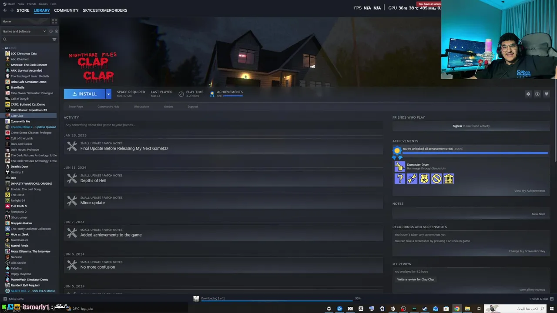The width and height of the screenshot is (557, 313).
Task: Open the Games menu
Action: click(x=44, y=4)
